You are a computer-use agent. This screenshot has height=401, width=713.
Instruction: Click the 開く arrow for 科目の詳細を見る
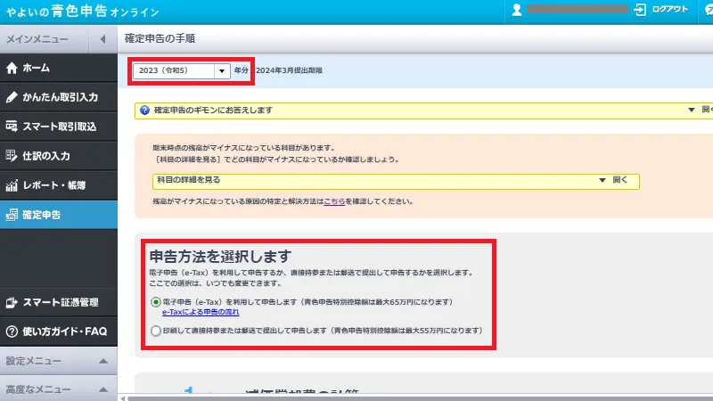pyautogui.click(x=602, y=180)
